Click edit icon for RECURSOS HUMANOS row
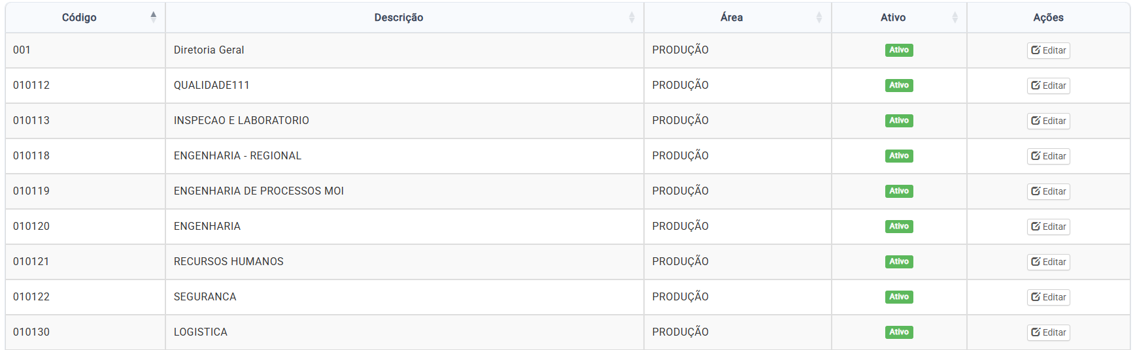Image resolution: width=1135 pixels, height=350 pixels. point(1036,262)
